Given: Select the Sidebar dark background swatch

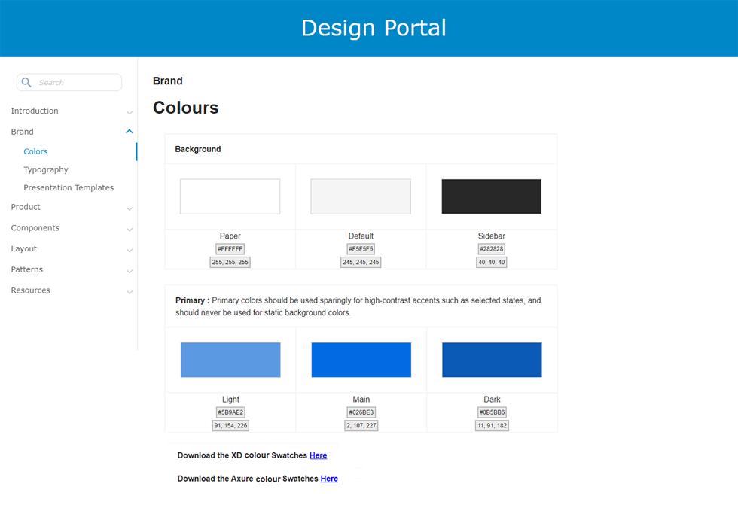Looking at the screenshot, I should [491, 196].
